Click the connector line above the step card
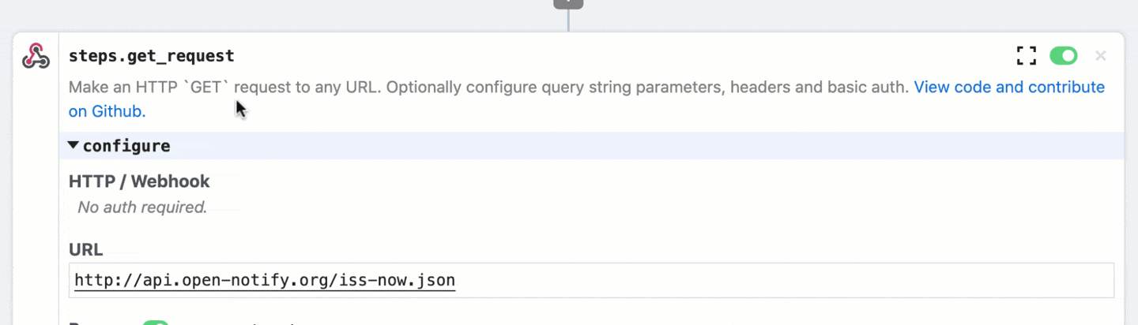Screen dimensions: 1138x325 [568, 21]
